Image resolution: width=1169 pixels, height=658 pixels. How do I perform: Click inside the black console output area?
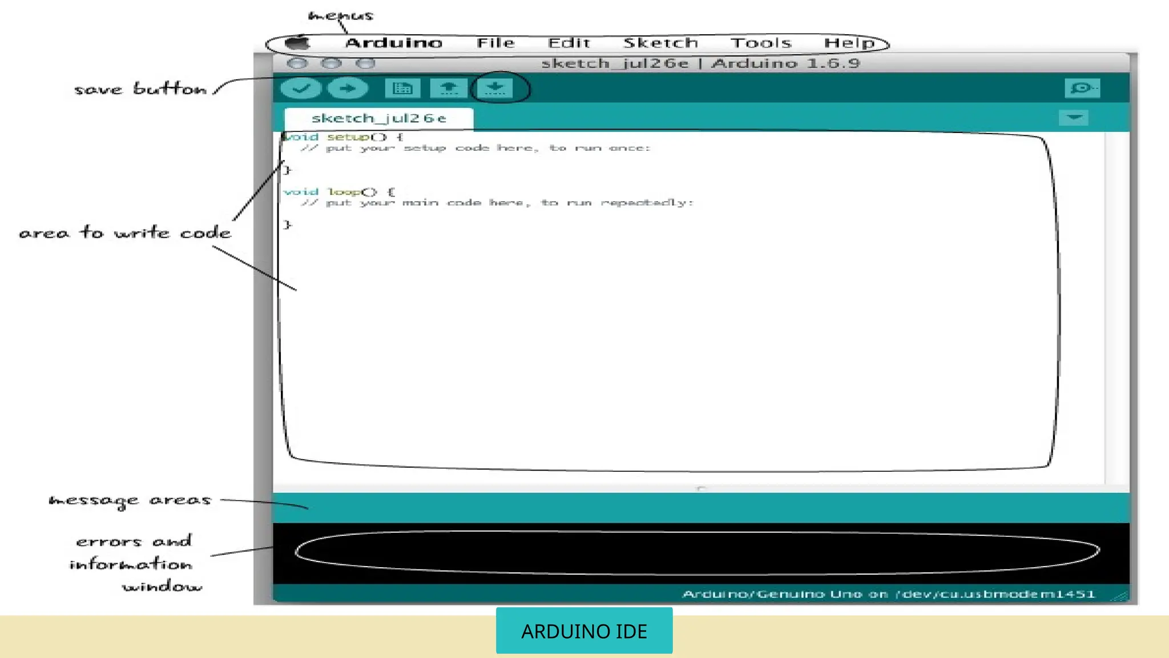click(701, 553)
